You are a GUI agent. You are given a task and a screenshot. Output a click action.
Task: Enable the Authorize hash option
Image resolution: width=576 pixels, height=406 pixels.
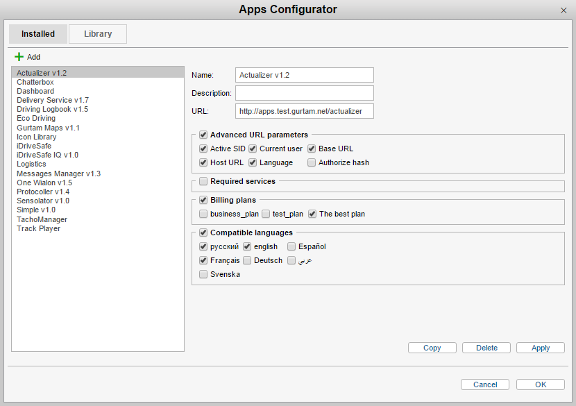tap(312, 162)
